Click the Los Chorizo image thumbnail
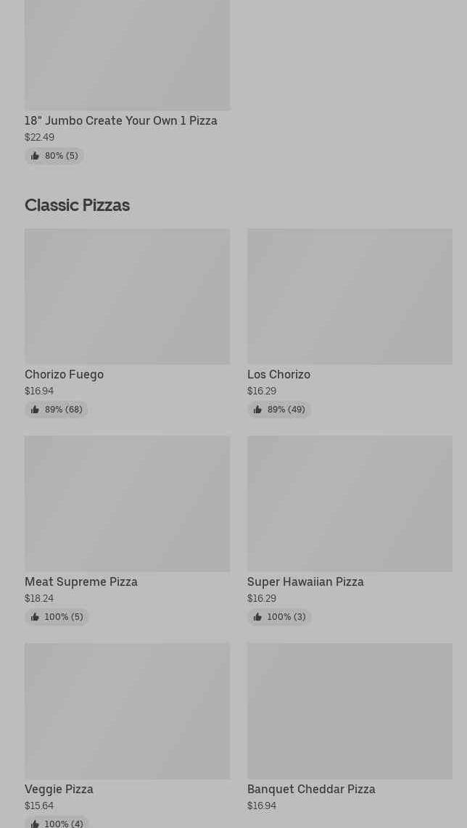 pos(350,297)
